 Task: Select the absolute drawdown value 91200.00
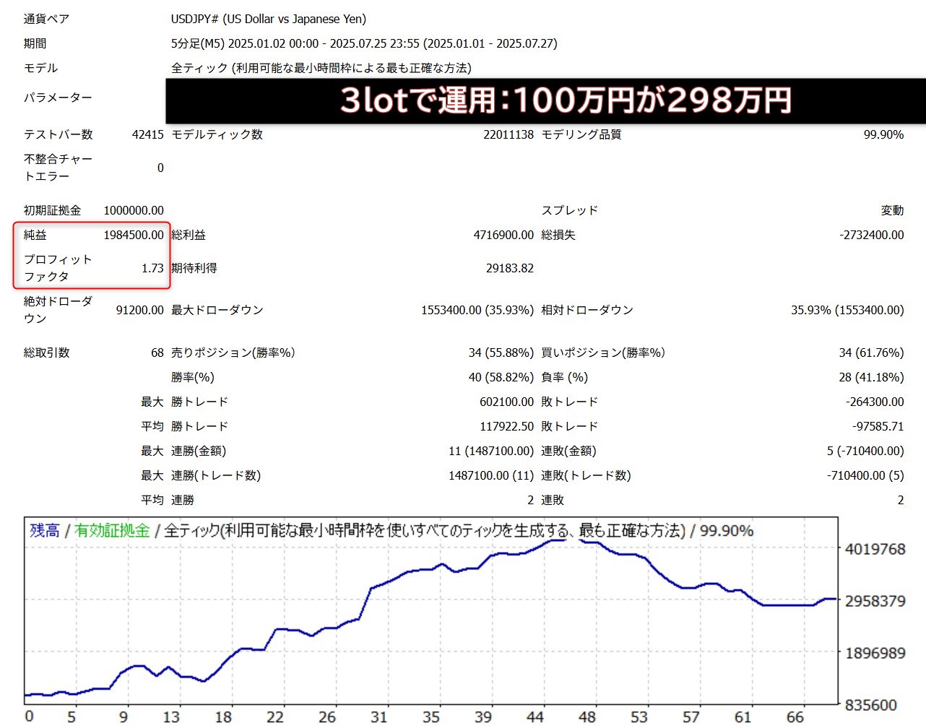(x=140, y=310)
